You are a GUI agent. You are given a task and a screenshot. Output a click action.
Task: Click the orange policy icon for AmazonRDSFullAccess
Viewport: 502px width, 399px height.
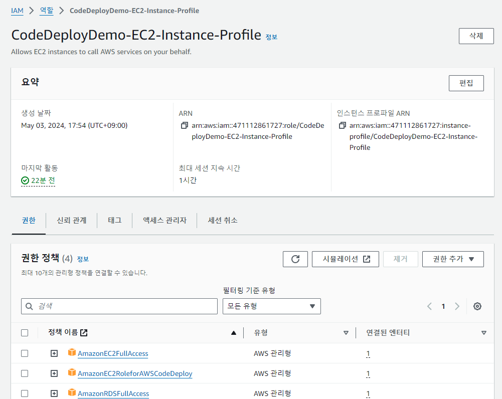[x=72, y=392]
